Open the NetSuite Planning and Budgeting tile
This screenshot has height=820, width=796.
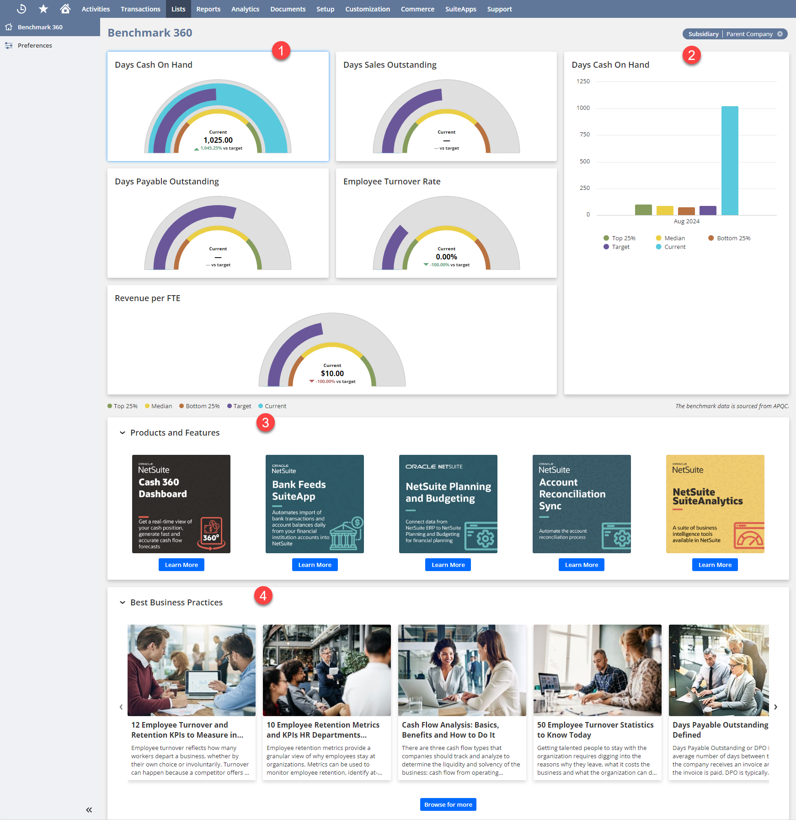pyautogui.click(x=448, y=504)
